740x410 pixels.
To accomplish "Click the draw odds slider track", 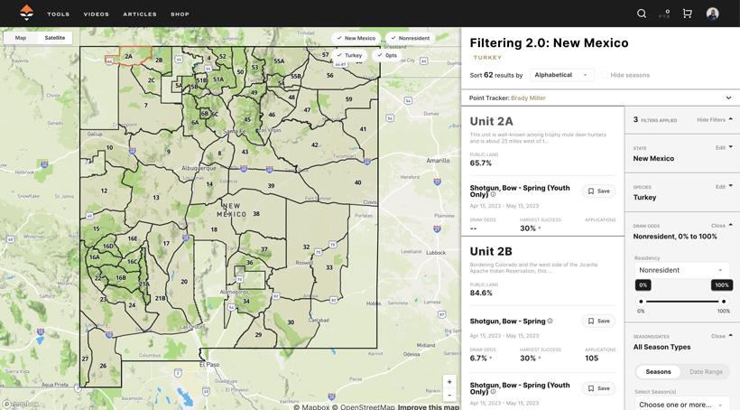I will click(x=682, y=302).
